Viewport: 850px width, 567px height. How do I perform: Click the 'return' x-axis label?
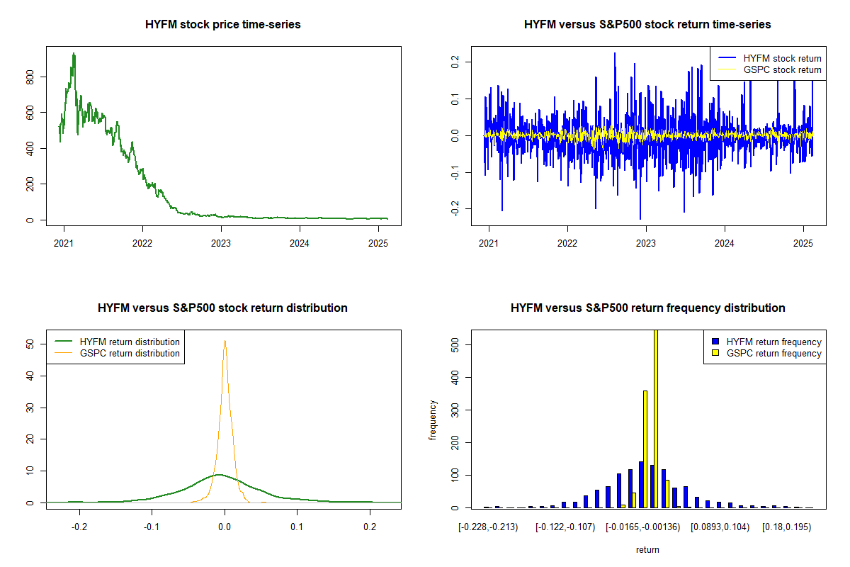[647, 549]
